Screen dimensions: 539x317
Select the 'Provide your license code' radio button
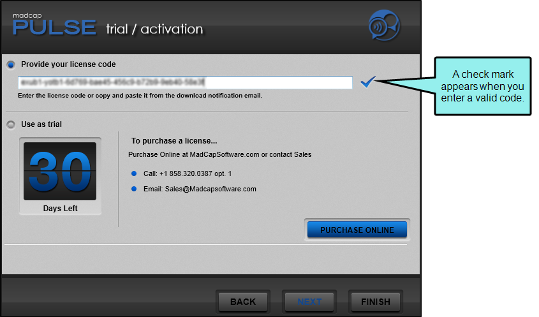point(11,64)
